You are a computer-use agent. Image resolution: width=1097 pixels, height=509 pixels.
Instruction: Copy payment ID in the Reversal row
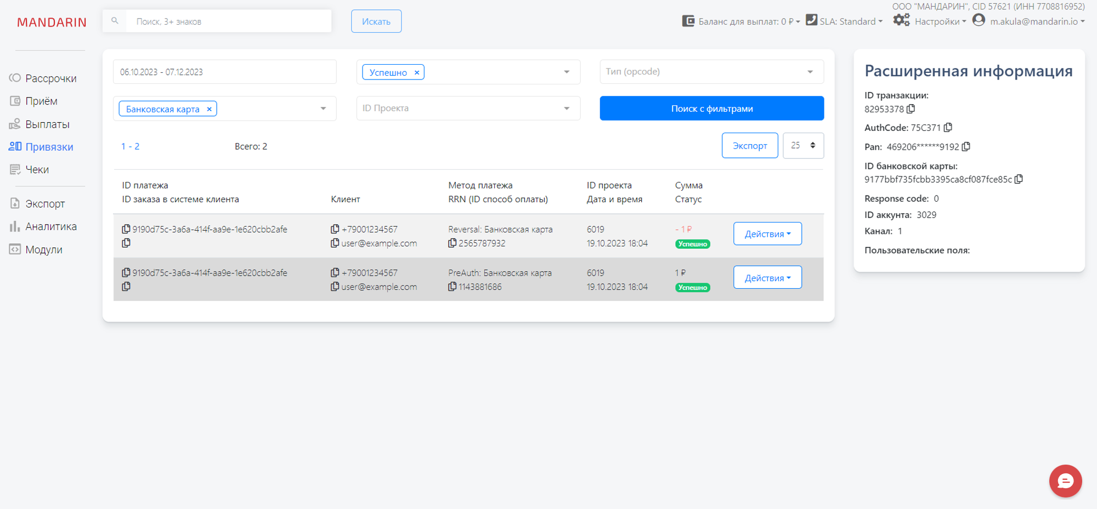click(x=126, y=229)
